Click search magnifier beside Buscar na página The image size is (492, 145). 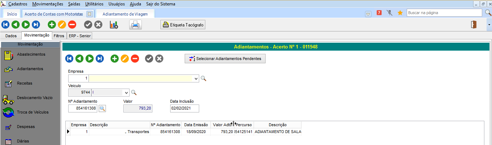tap(488, 13)
